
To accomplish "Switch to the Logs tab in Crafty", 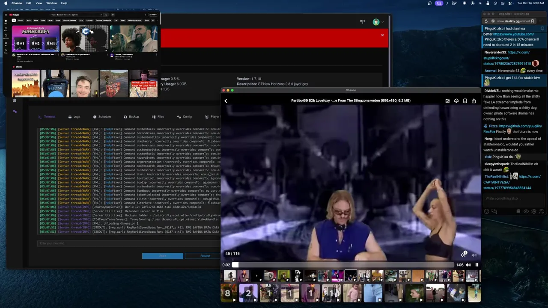I will (74, 117).
